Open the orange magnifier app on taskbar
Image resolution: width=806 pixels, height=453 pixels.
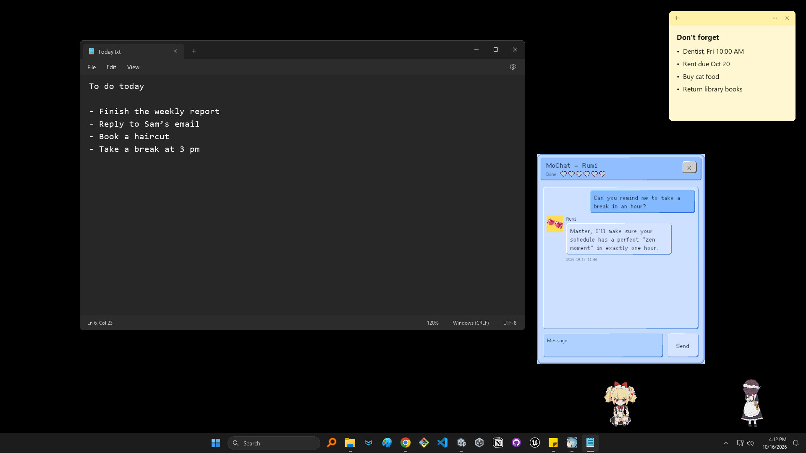(x=332, y=443)
